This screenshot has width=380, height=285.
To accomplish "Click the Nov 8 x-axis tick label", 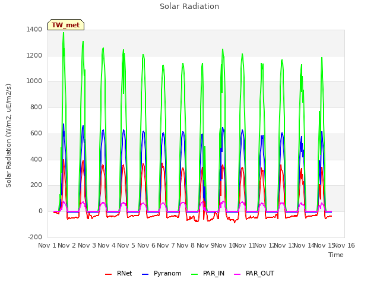I will (x=185, y=245).
